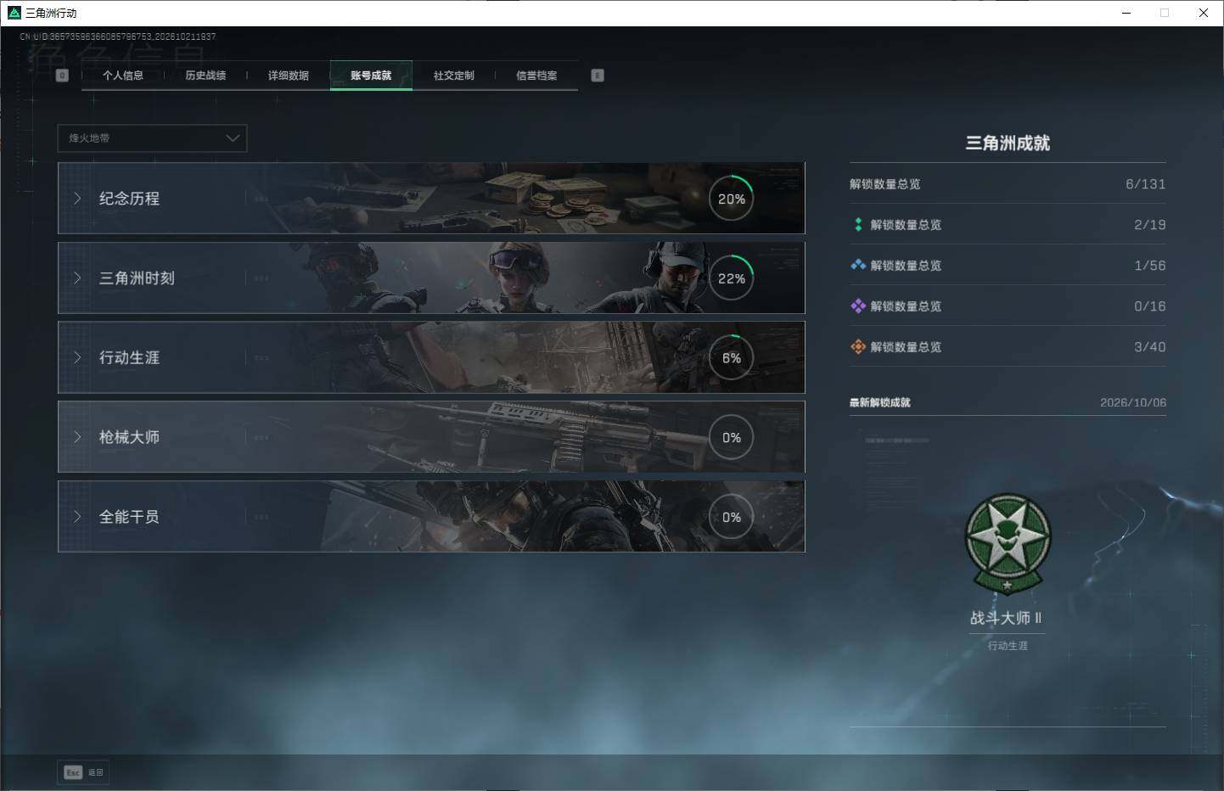Click the 最新解锁成就 heading
This screenshot has width=1224, height=791.
880,402
